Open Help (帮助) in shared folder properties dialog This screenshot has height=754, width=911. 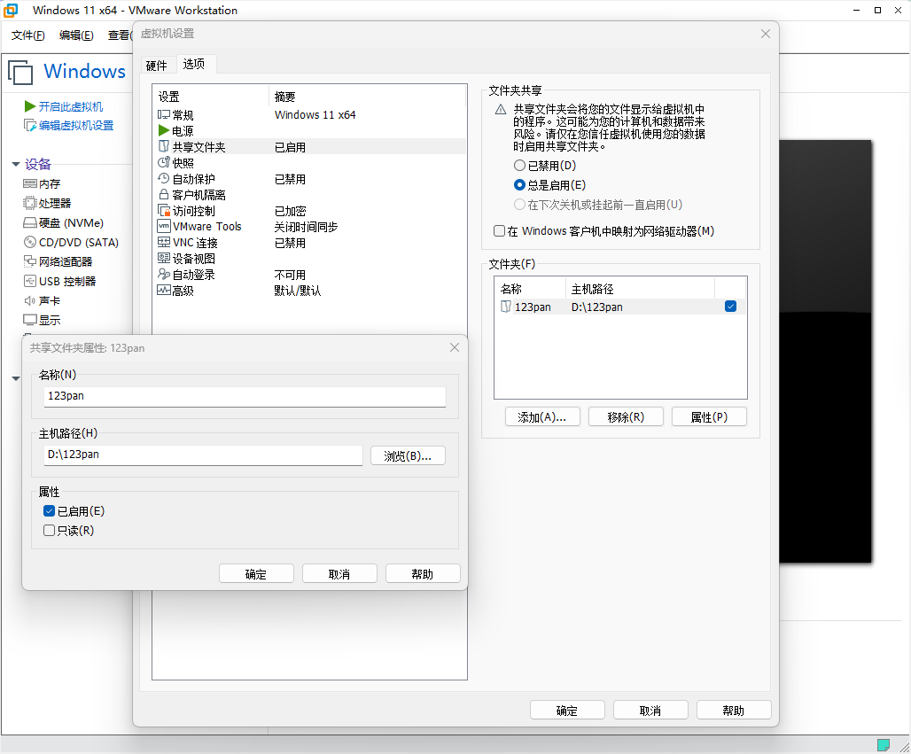coord(423,574)
